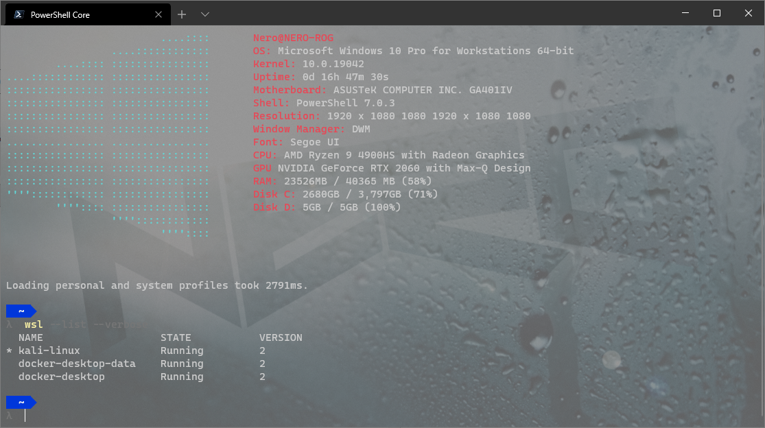765x428 pixels.
Task: Click the RAM value 23526MB / 40365 MB
Action: coord(339,181)
